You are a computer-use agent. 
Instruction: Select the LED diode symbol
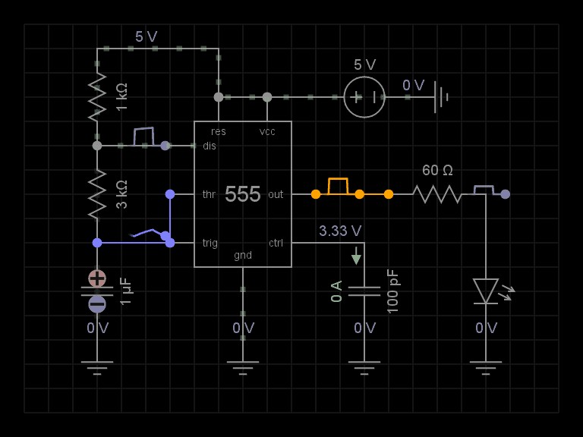coord(487,291)
